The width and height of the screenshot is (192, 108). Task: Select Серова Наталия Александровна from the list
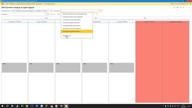pyautogui.click(x=77, y=17)
